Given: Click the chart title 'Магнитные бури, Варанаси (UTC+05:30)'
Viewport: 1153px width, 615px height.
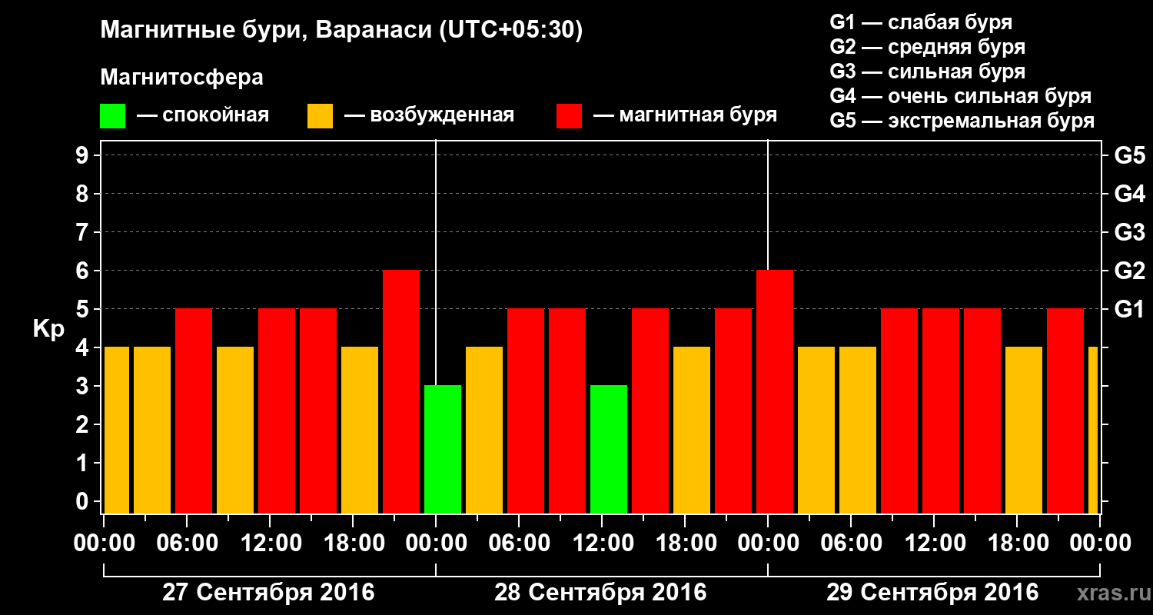Looking at the screenshot, I should tap(341, 31).
